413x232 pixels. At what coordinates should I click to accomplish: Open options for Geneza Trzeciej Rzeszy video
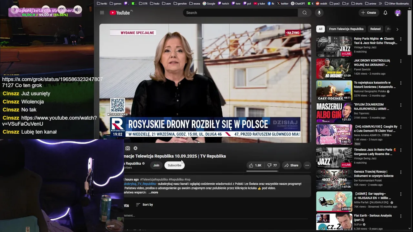(401, 172)
